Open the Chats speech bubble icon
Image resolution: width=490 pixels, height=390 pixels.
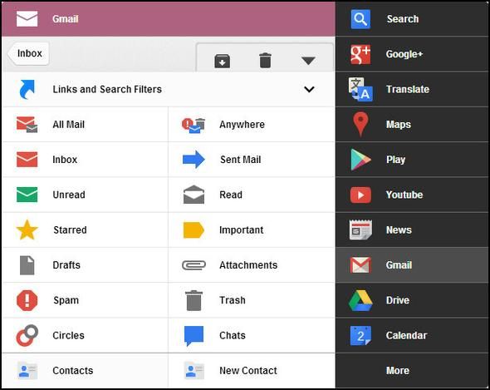[x=194, y=336]
